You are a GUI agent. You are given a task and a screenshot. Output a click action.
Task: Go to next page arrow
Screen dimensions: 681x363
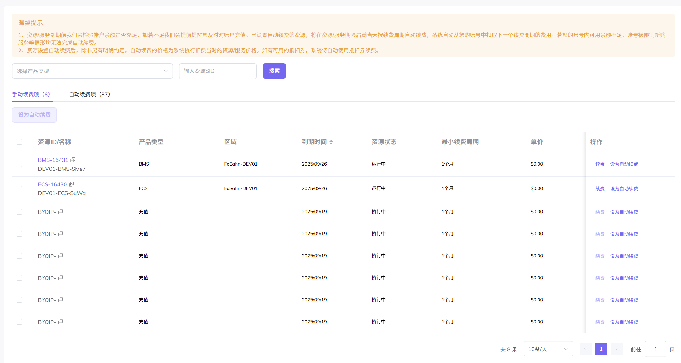click(x=616, y=349)
